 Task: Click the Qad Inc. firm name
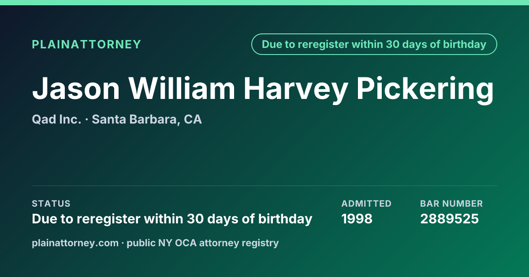56,120
